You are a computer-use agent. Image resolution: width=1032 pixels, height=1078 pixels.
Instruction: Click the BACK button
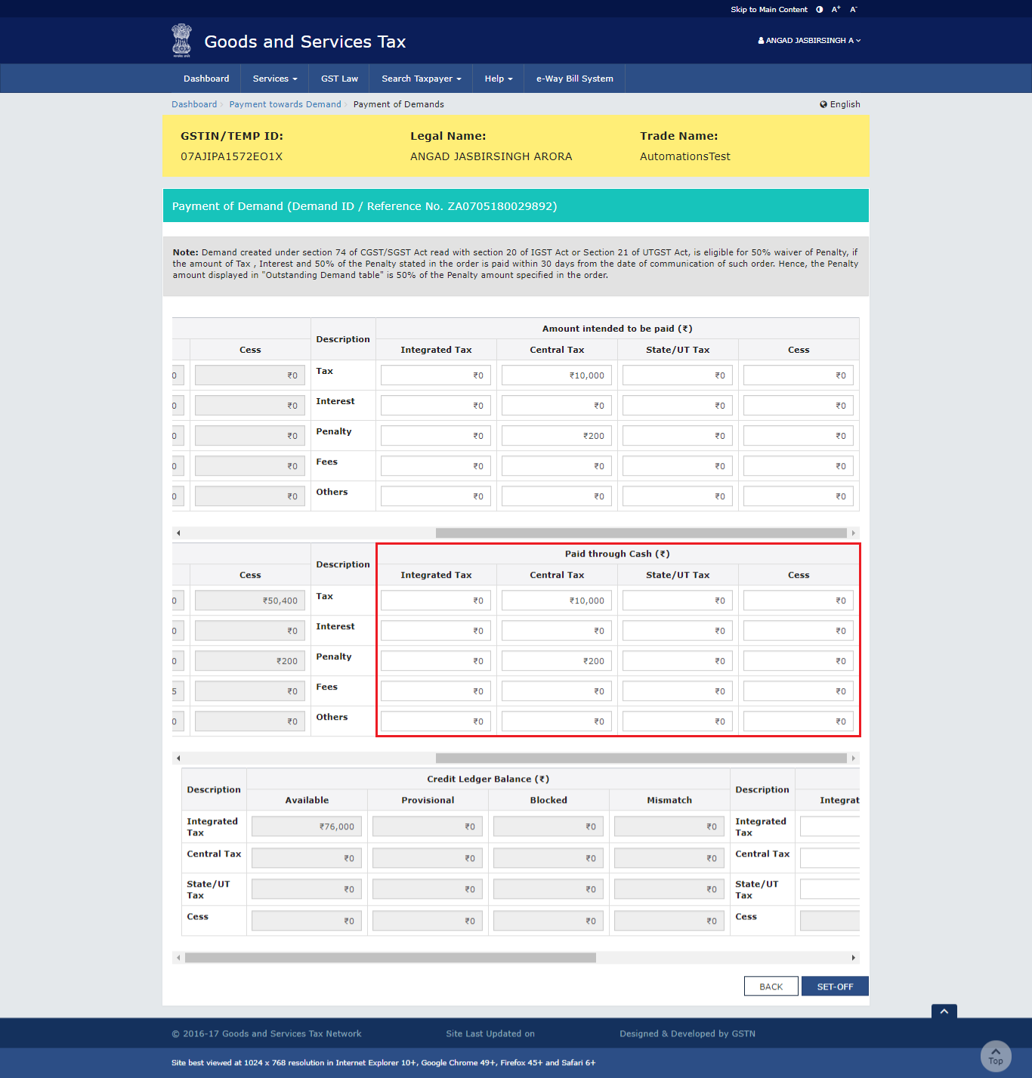coord(771,987)
